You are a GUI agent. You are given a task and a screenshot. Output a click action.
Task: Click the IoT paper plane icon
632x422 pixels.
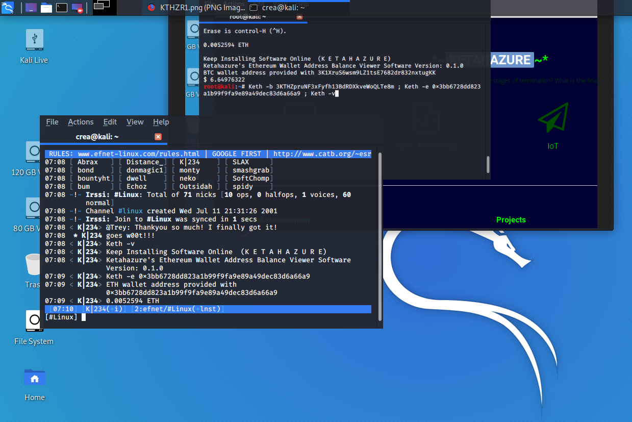pyautogui.click(x=553, y=118)
